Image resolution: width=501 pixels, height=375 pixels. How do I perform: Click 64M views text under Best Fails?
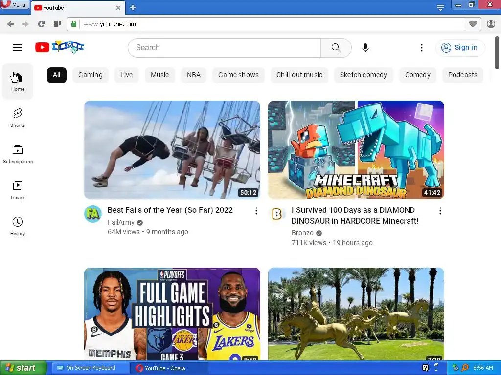124,232
